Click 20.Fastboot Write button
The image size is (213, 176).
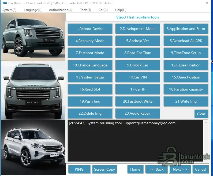(x=138, y=102)
